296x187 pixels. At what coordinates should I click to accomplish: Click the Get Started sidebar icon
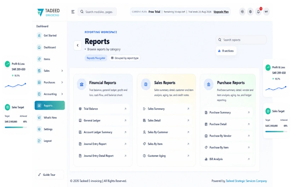pos(39,35)
